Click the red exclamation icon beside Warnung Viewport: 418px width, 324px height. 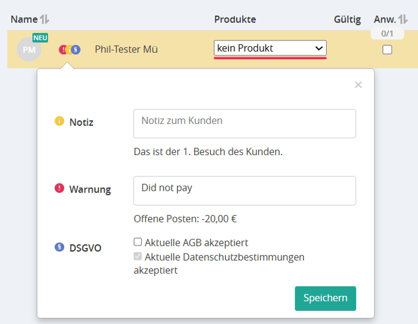click(59, 188)
